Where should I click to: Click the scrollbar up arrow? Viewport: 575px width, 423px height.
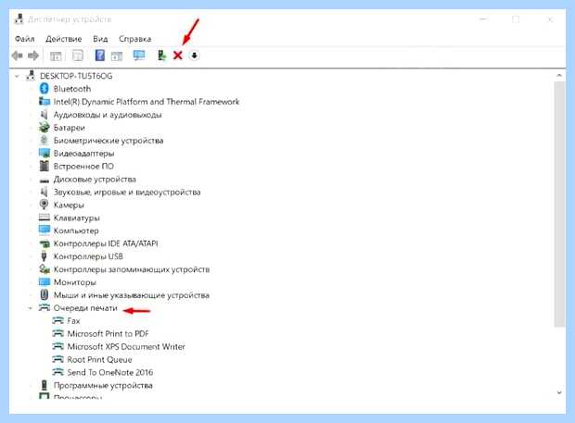click(x=559, y=75)
